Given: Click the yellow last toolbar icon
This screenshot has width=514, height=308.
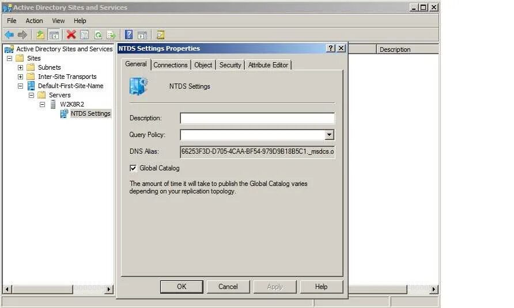Looking at the screenshot, I should (x=160, y=35).
